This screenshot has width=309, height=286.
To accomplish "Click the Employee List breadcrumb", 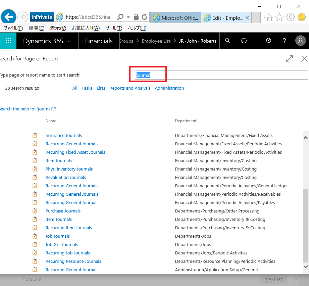I will (156, 41).
